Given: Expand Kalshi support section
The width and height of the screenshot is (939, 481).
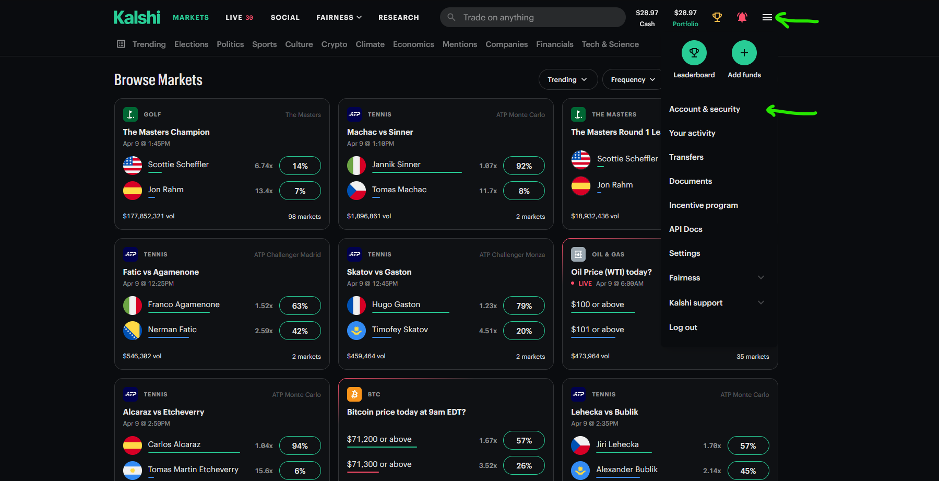Looking at the screenshot, I should 760,303.
